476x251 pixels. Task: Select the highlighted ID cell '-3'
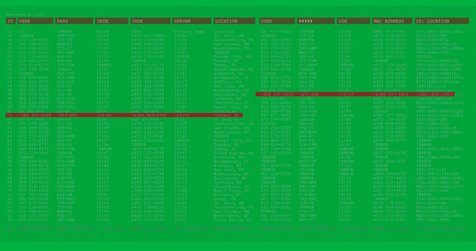pos(9,115)
